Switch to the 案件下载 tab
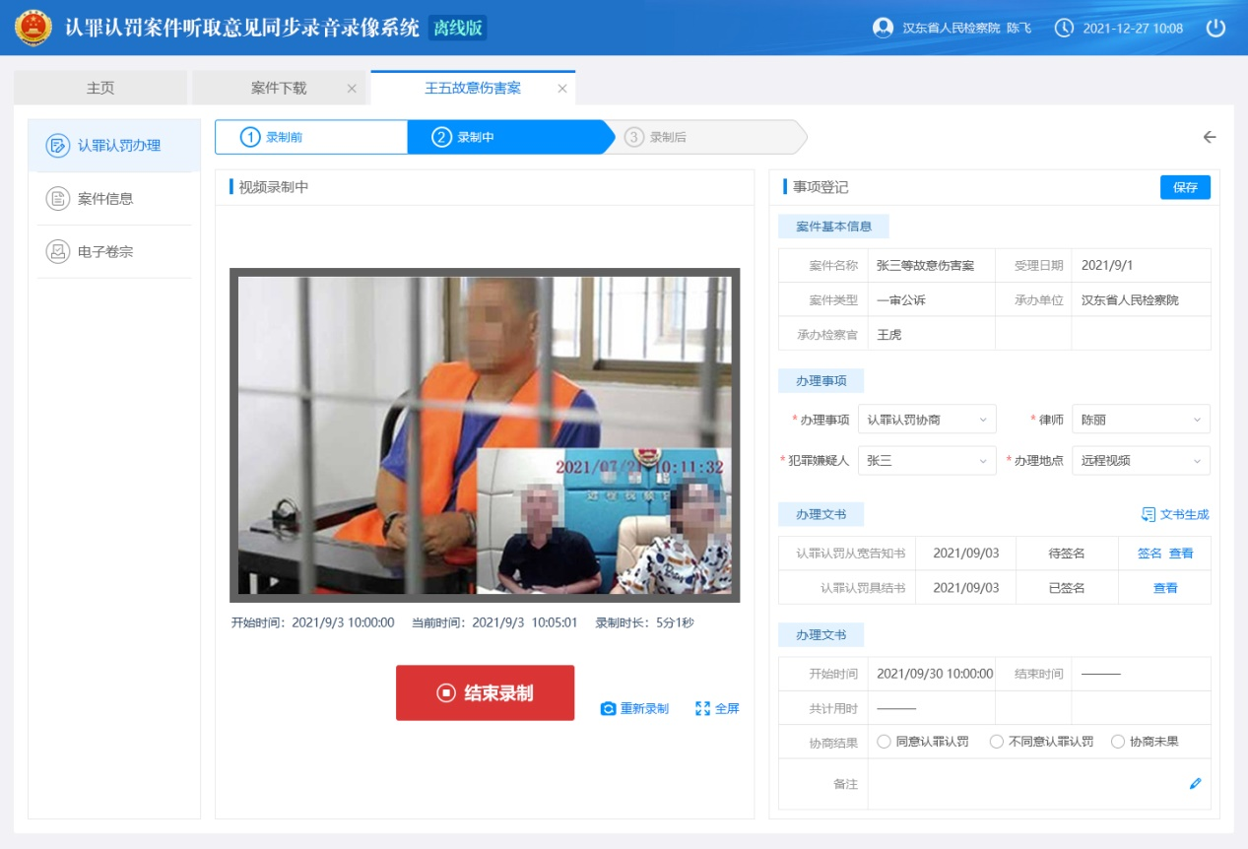 (x=281, y=87)
